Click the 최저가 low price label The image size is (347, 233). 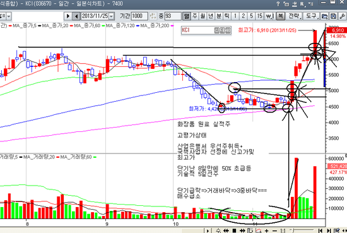(x=218, y=109)
